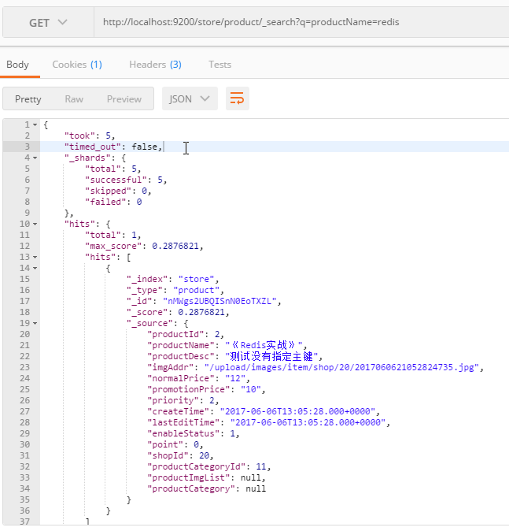Click the productDesc value 测试没有指定主键
The width and height of the screenshot is (509, 531).
(x=271, y=356)
